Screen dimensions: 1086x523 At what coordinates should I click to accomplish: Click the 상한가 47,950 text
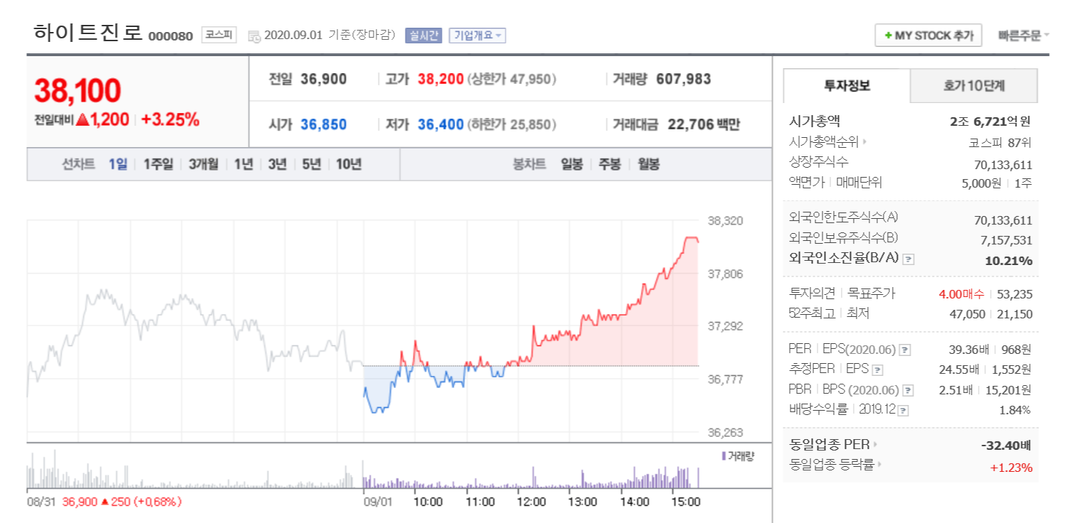511,79
